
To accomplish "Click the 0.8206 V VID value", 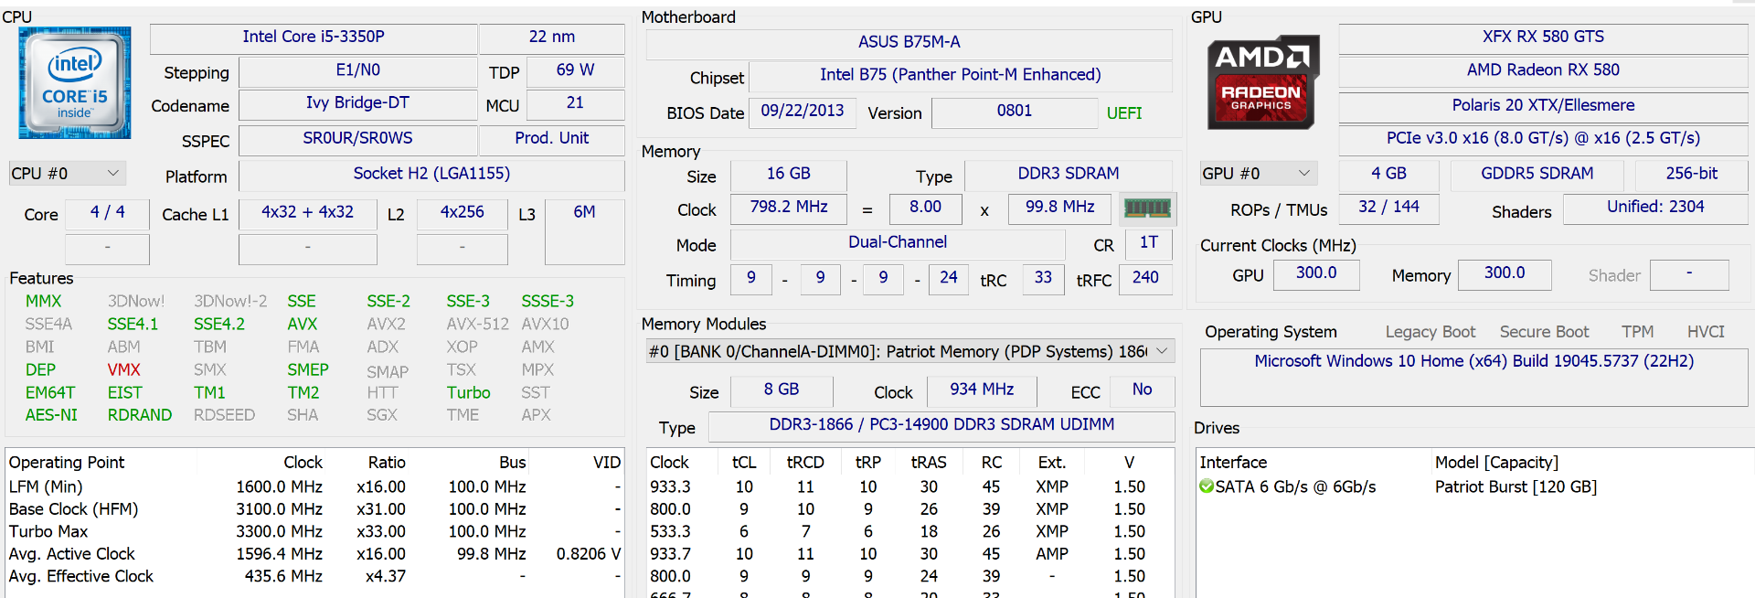I will (589, 554).
